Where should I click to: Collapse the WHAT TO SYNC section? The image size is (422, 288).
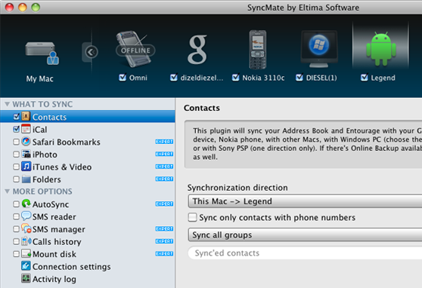(8, 104)
